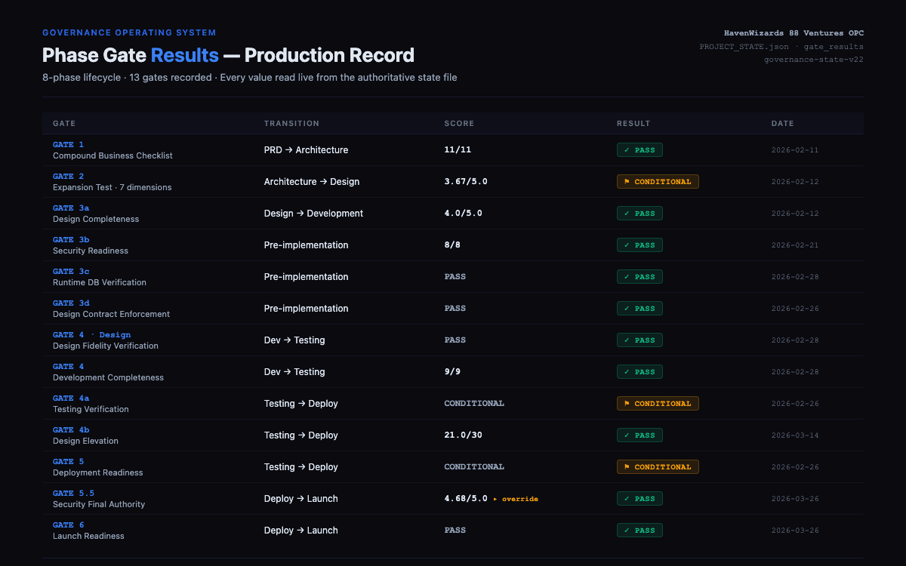Click the date 2026-02-21

click(x=795, y=245)
